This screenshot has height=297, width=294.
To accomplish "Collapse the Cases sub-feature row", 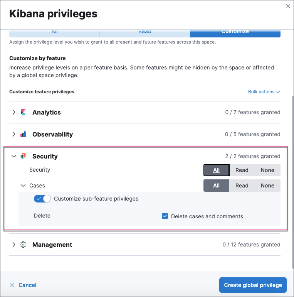I will [23, 186].
